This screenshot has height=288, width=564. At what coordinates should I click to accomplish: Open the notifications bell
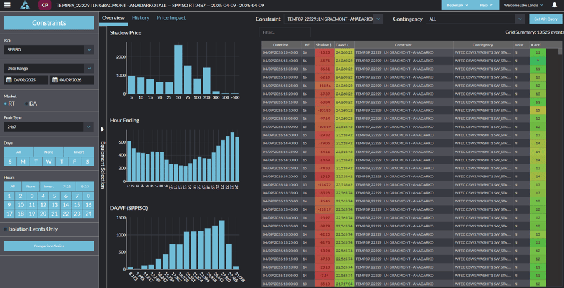554,5
